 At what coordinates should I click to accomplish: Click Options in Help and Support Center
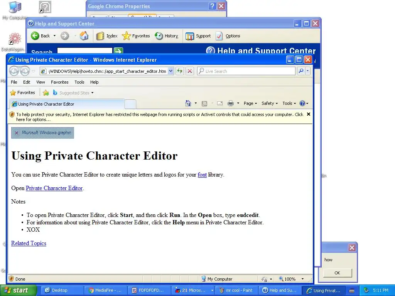pyautogui.click(x=228, y=36)
